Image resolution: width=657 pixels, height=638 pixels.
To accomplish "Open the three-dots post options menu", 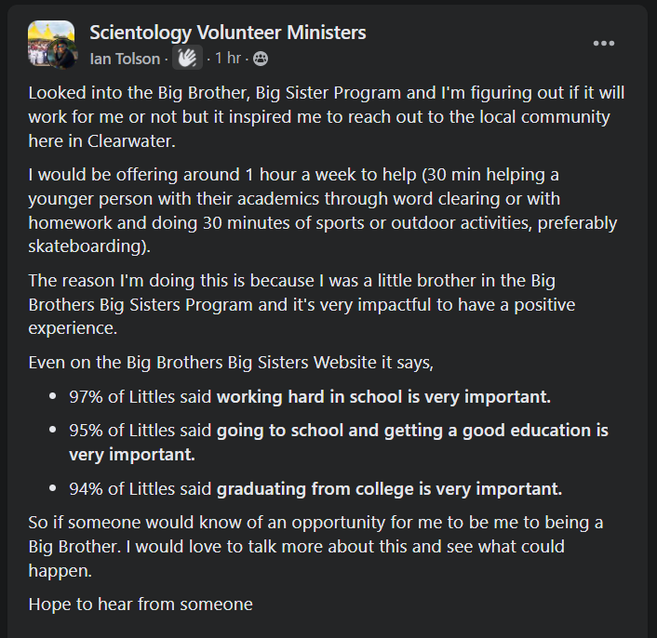I will click(x=604, y=44).
